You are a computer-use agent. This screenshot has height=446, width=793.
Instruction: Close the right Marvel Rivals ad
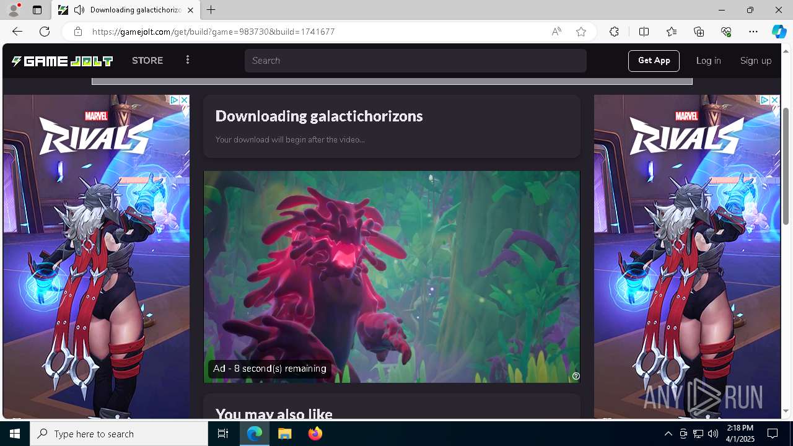coord(774,100)
